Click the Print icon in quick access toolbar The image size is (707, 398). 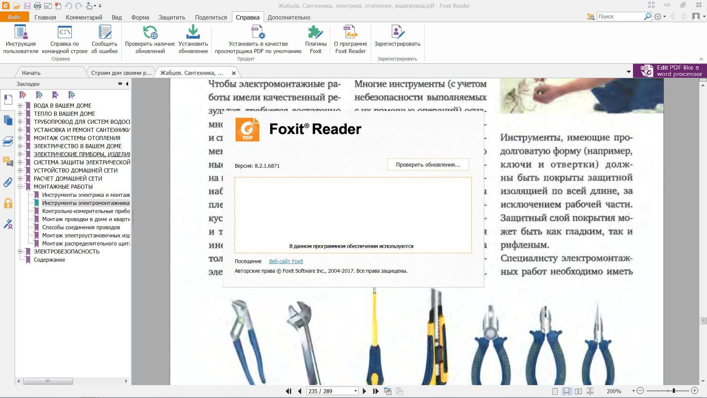click(x=37, y=6)
